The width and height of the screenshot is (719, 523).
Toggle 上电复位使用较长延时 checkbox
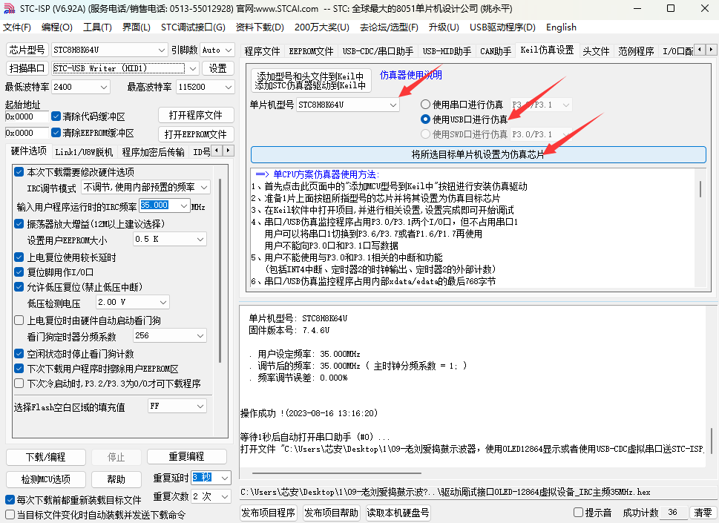[x=19, y=257]
